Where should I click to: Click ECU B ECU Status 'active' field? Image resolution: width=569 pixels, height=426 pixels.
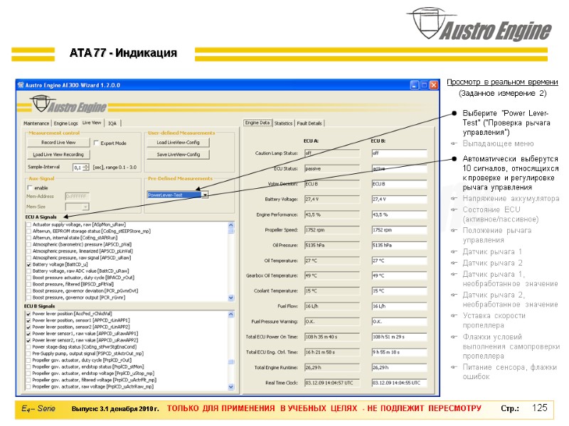click(x=399, y=169)
